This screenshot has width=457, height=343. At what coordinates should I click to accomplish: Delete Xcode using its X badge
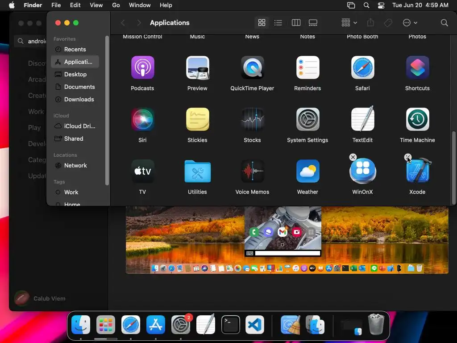pos(408,157)
